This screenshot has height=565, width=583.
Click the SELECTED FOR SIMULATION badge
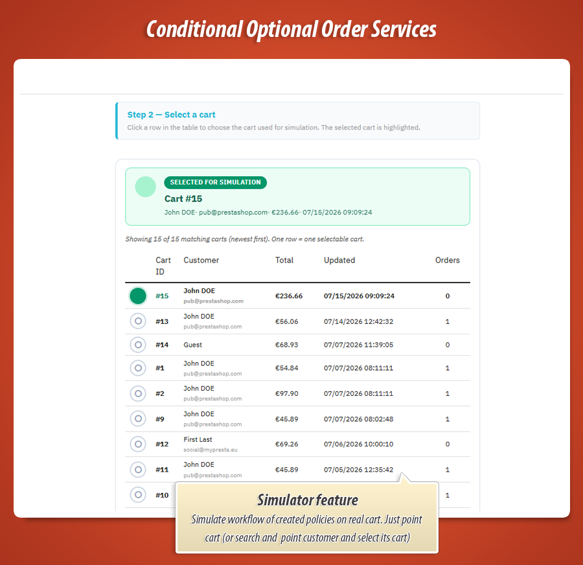pyautogui.click(x=215, y=182)
